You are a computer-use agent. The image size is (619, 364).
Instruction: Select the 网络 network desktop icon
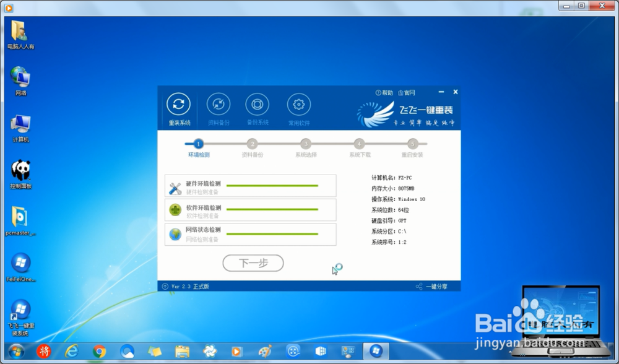coord(20,81)
